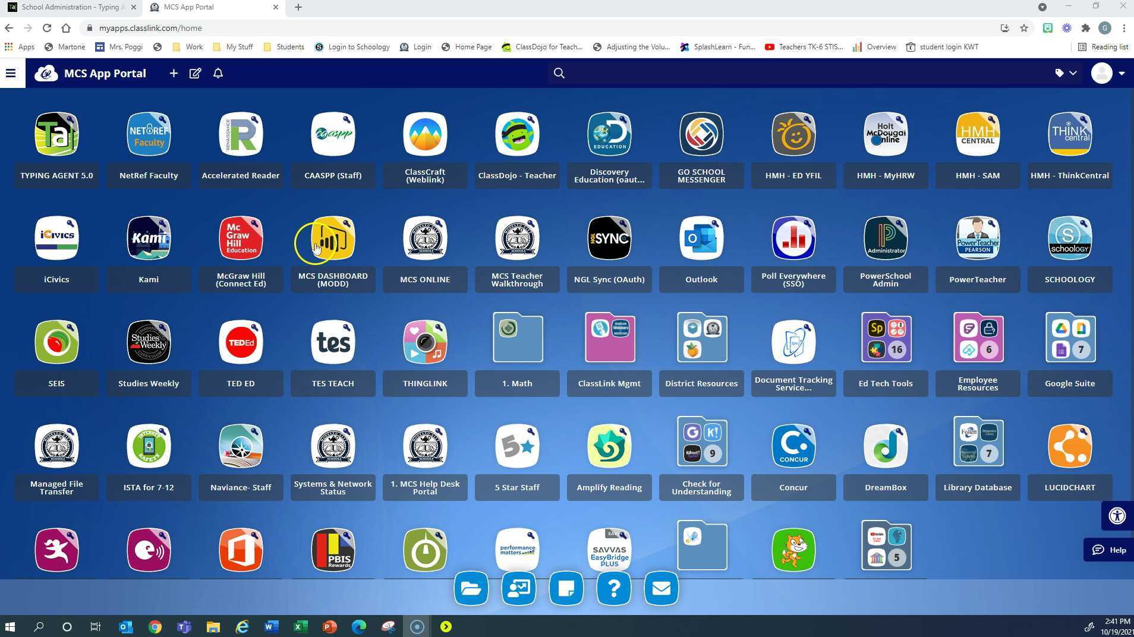This screenshot has height=637, width=1134.
Task: Open the Concur app icon
Action: [793, 446]
